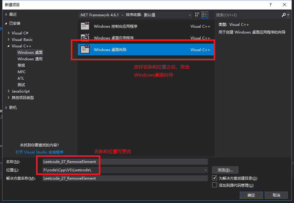Click the Windows 控制台应用程序 template icon
Screen dimensions: 294x203
click(x=85, y=26)
